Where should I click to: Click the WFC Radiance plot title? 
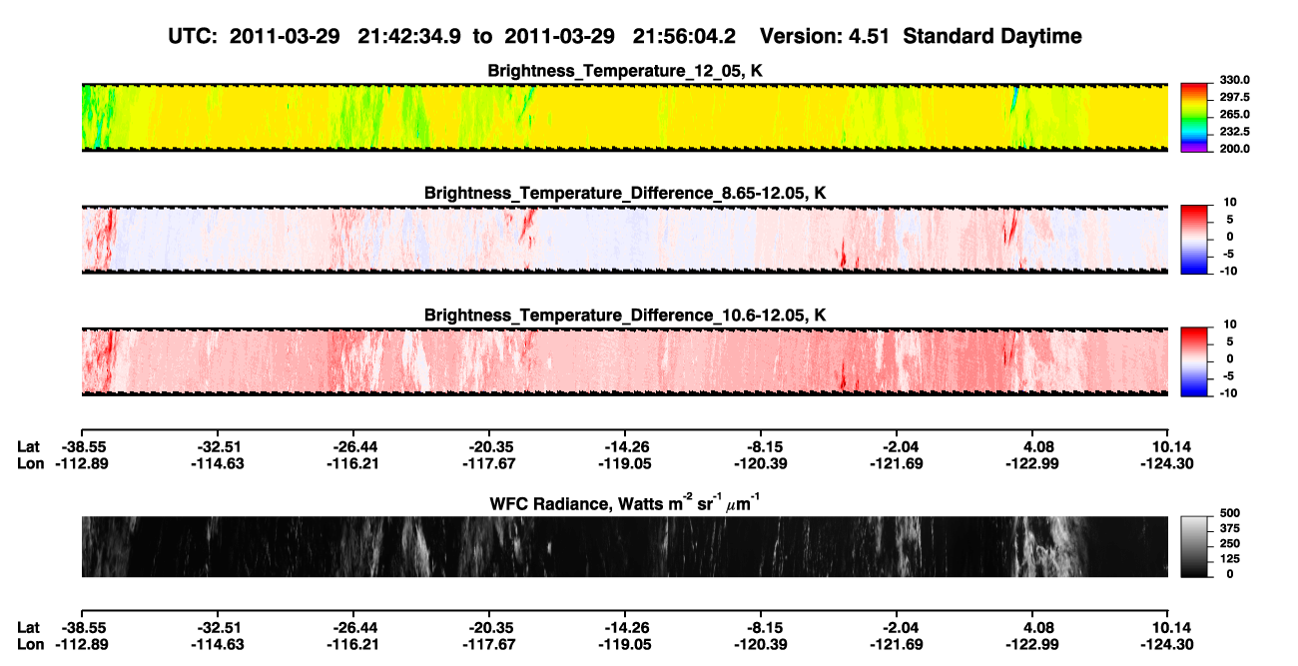coord(625,502)
